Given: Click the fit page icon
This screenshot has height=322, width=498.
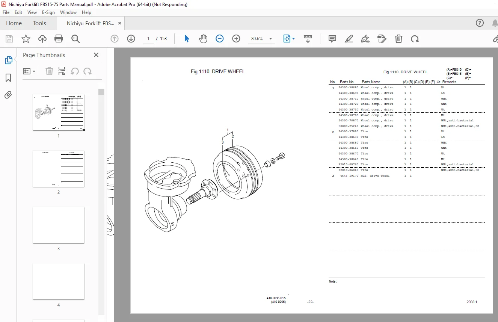Looking at the screenshot, I should pos(287,39).
